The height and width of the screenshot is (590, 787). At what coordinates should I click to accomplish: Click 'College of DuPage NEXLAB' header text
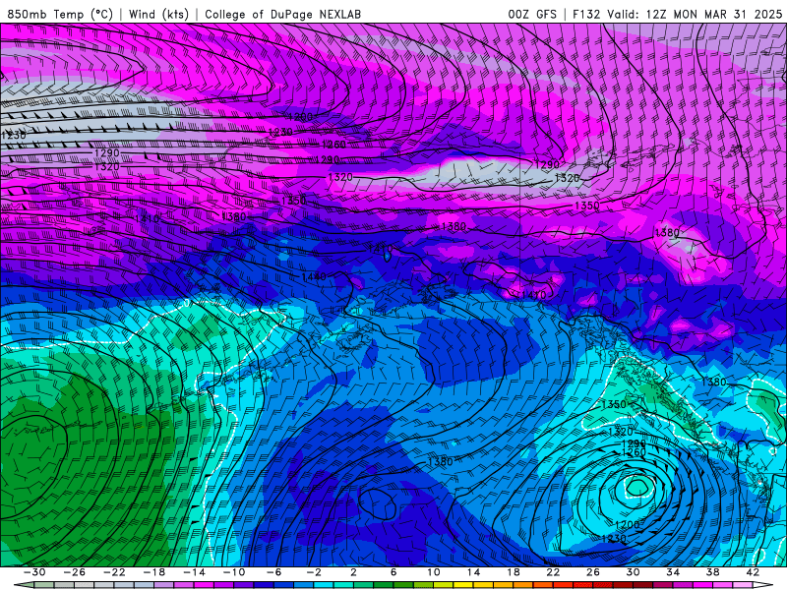282,14
